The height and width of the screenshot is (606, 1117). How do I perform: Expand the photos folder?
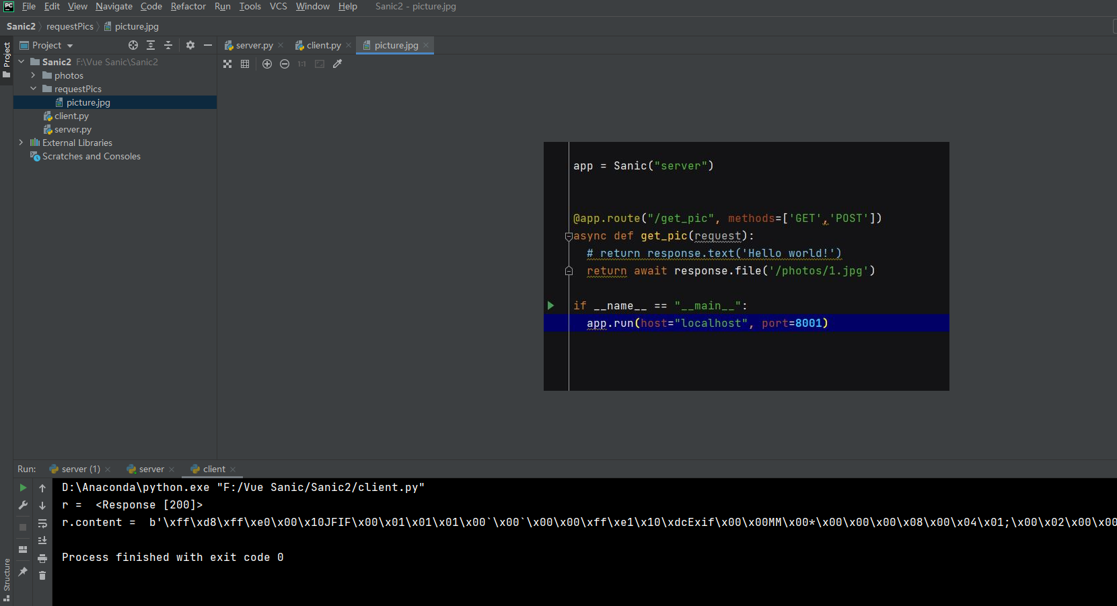[33, 75]
